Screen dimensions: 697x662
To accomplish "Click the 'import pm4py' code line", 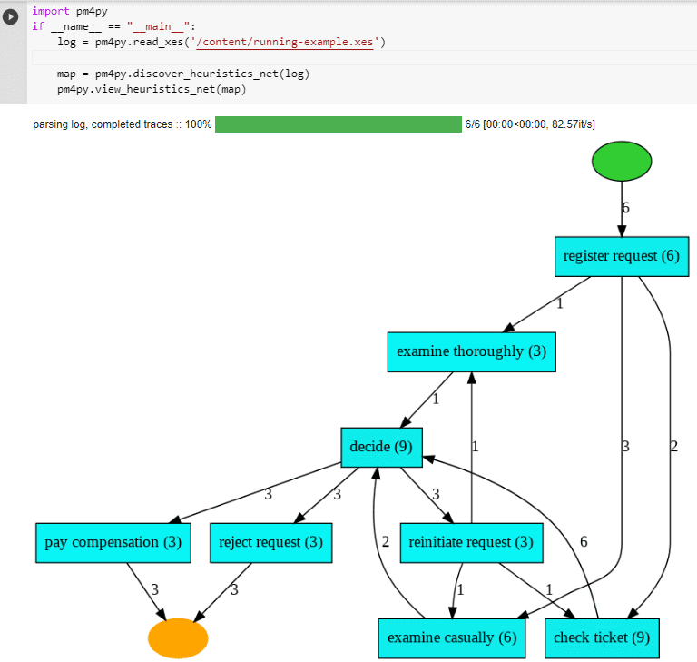I will click(70, 11).
